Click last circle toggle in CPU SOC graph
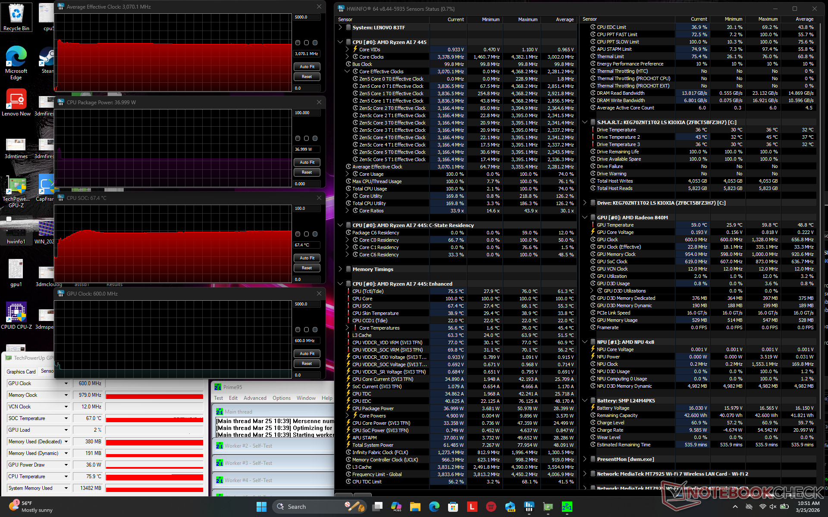 (315, 234)
